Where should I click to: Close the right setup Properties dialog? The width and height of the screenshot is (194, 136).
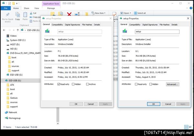[188, 18]
